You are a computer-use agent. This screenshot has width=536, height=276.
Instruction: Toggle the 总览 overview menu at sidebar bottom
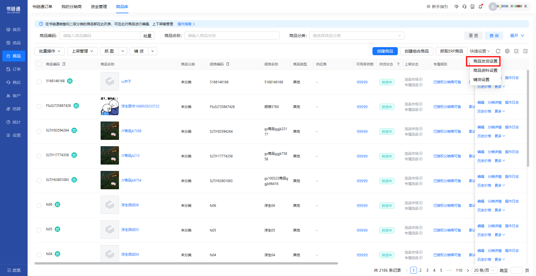(x=14, y=270)
